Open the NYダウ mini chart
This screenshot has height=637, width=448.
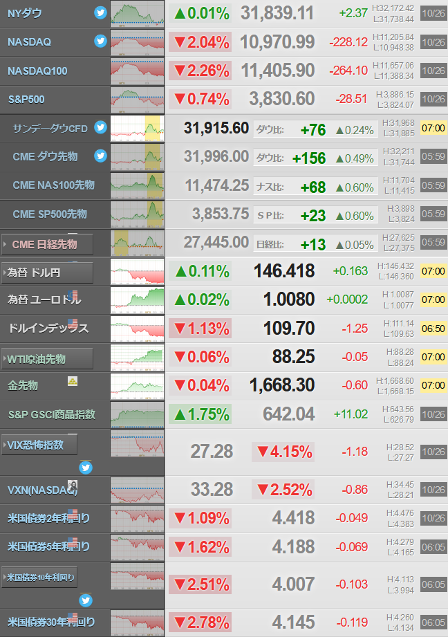click(138, 14)
